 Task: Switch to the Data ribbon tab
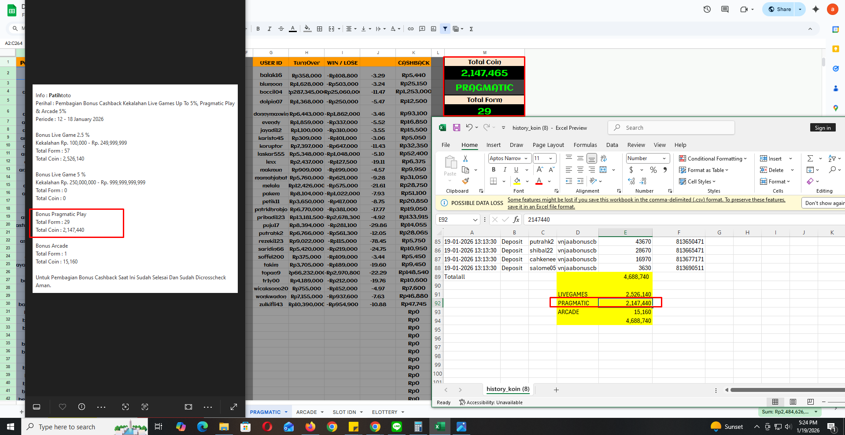(x=612, y=145)
